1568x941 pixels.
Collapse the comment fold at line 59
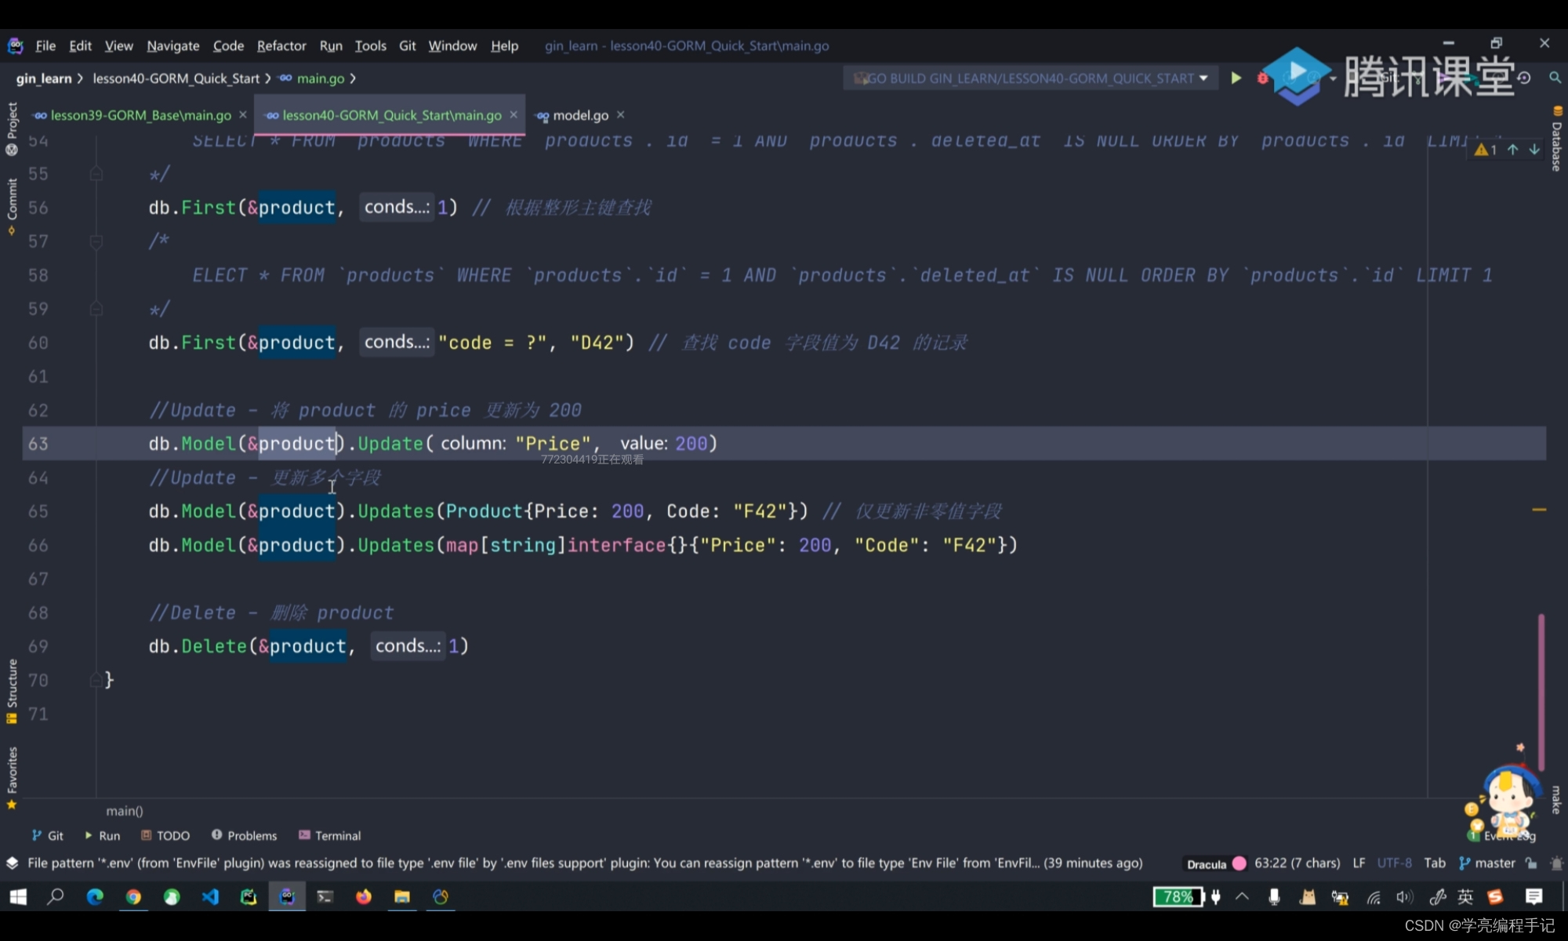(x=96, y=309)
